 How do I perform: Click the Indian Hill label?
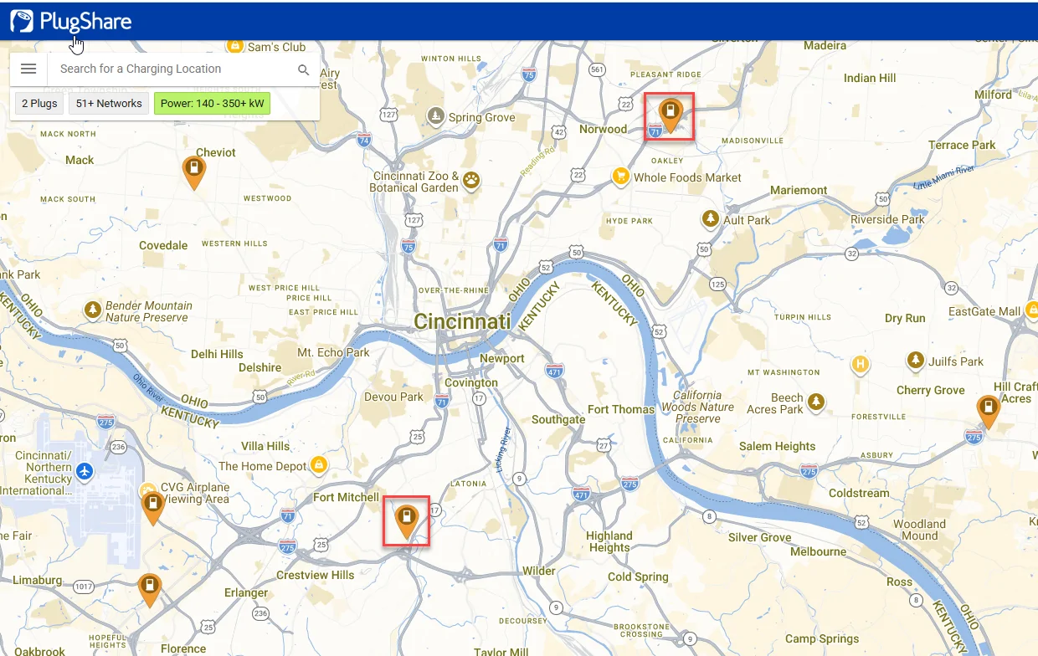(870, 78)
